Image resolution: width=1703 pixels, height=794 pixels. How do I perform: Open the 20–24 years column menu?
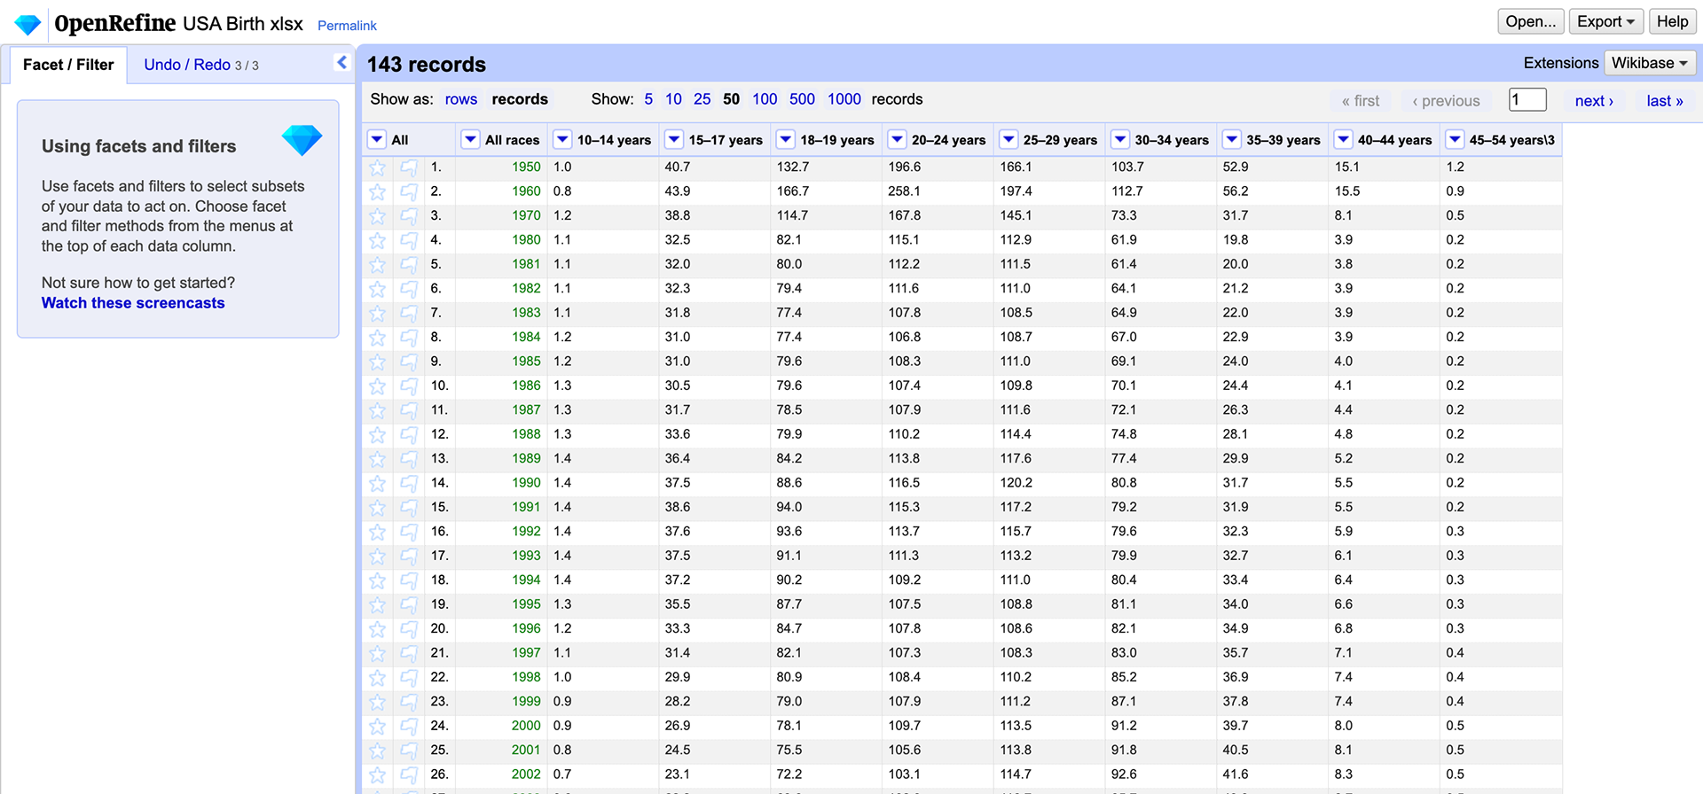coord(898,140)
